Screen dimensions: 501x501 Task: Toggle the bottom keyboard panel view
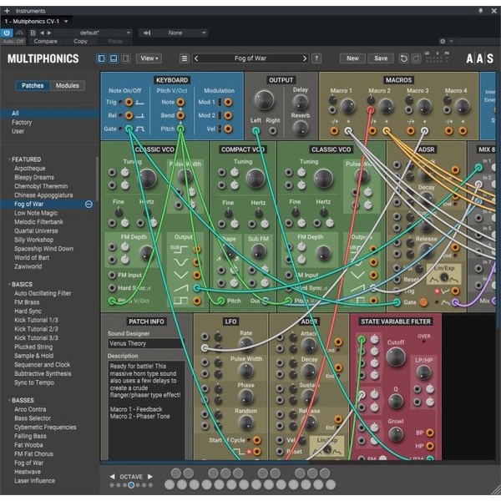click(x=114, y=58)
